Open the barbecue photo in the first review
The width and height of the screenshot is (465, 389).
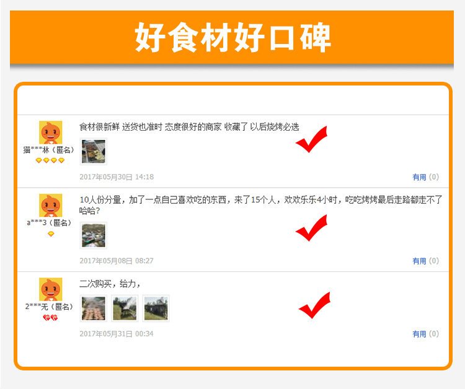point(94,151)
